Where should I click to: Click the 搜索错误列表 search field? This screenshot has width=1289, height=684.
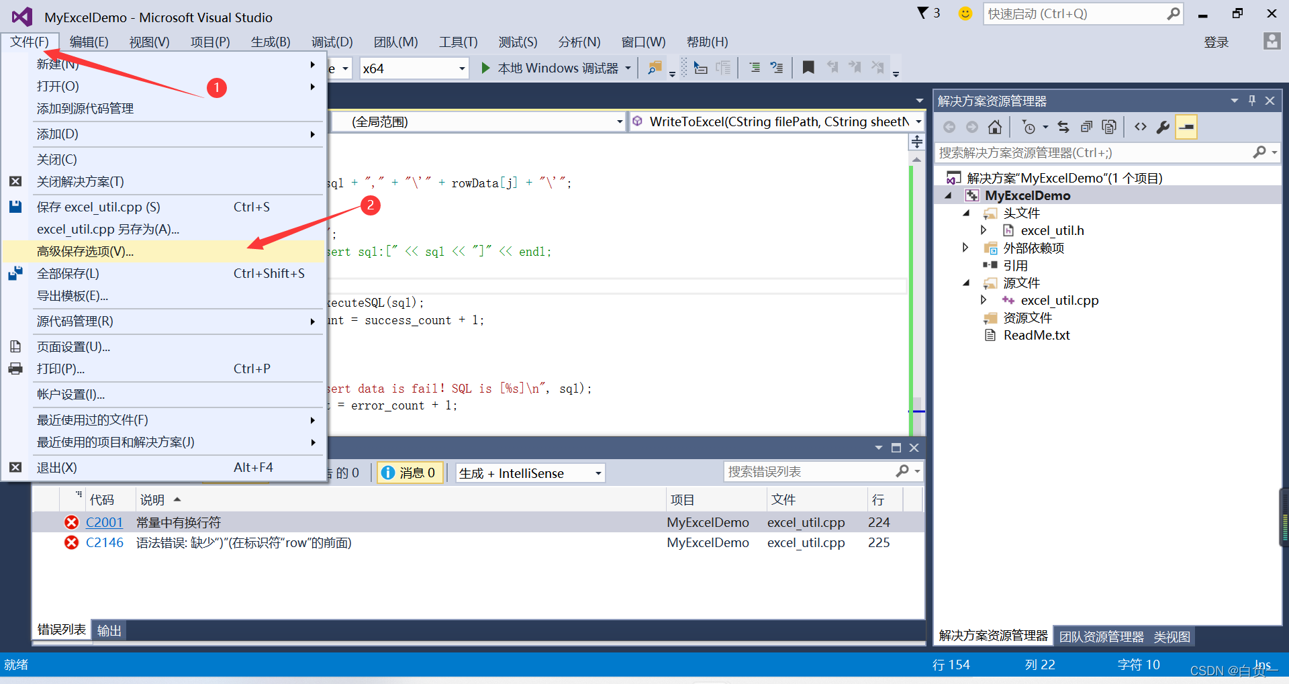click(810, 472)
